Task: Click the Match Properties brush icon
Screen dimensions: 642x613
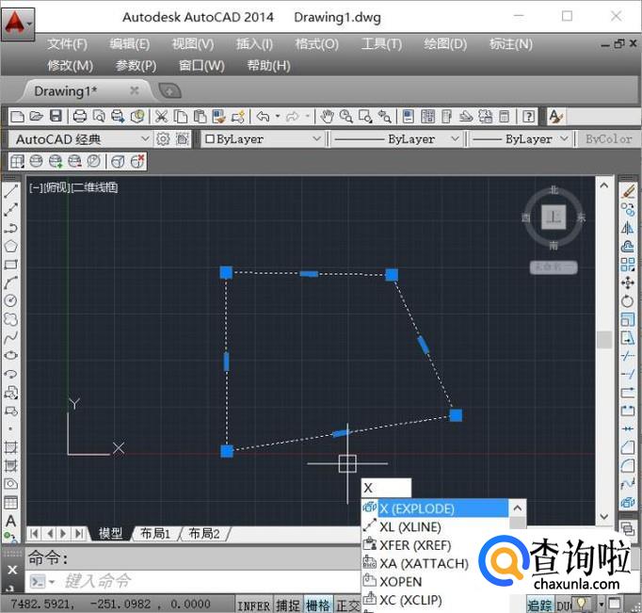Action: (x=219, y=117)
